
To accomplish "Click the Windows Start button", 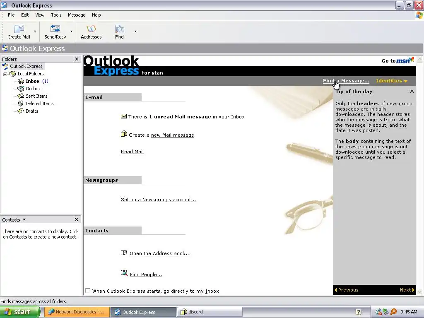I will [x=19, y=312].
